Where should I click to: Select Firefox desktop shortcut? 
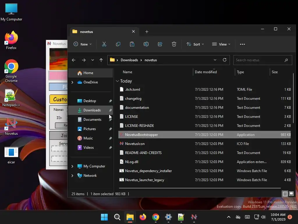click(11, 40)
